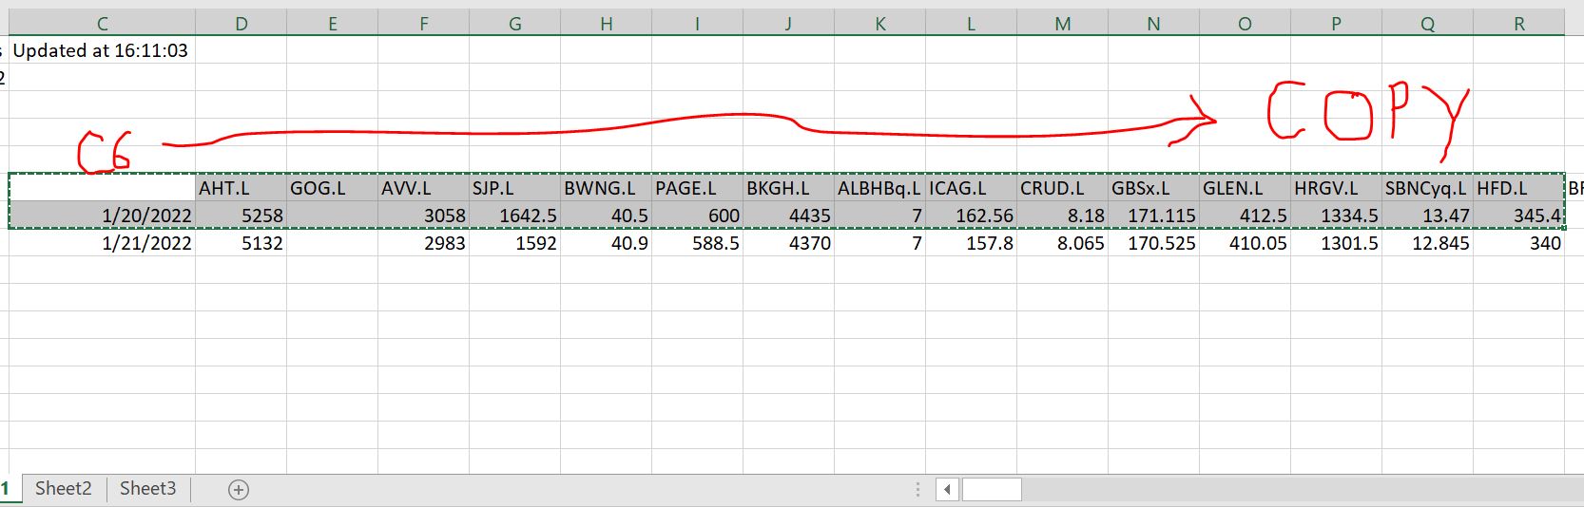Select cell with value 8.065
This screenshot has width=1584, height=507.
click(x=1062, y=243)
